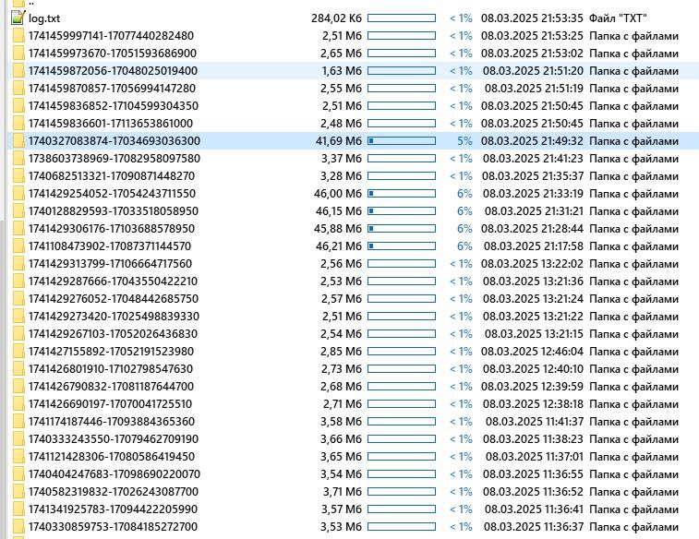The image size is (699, 539).
Task: Click the 46,21 М6 size usage bar
Action: 401,246
